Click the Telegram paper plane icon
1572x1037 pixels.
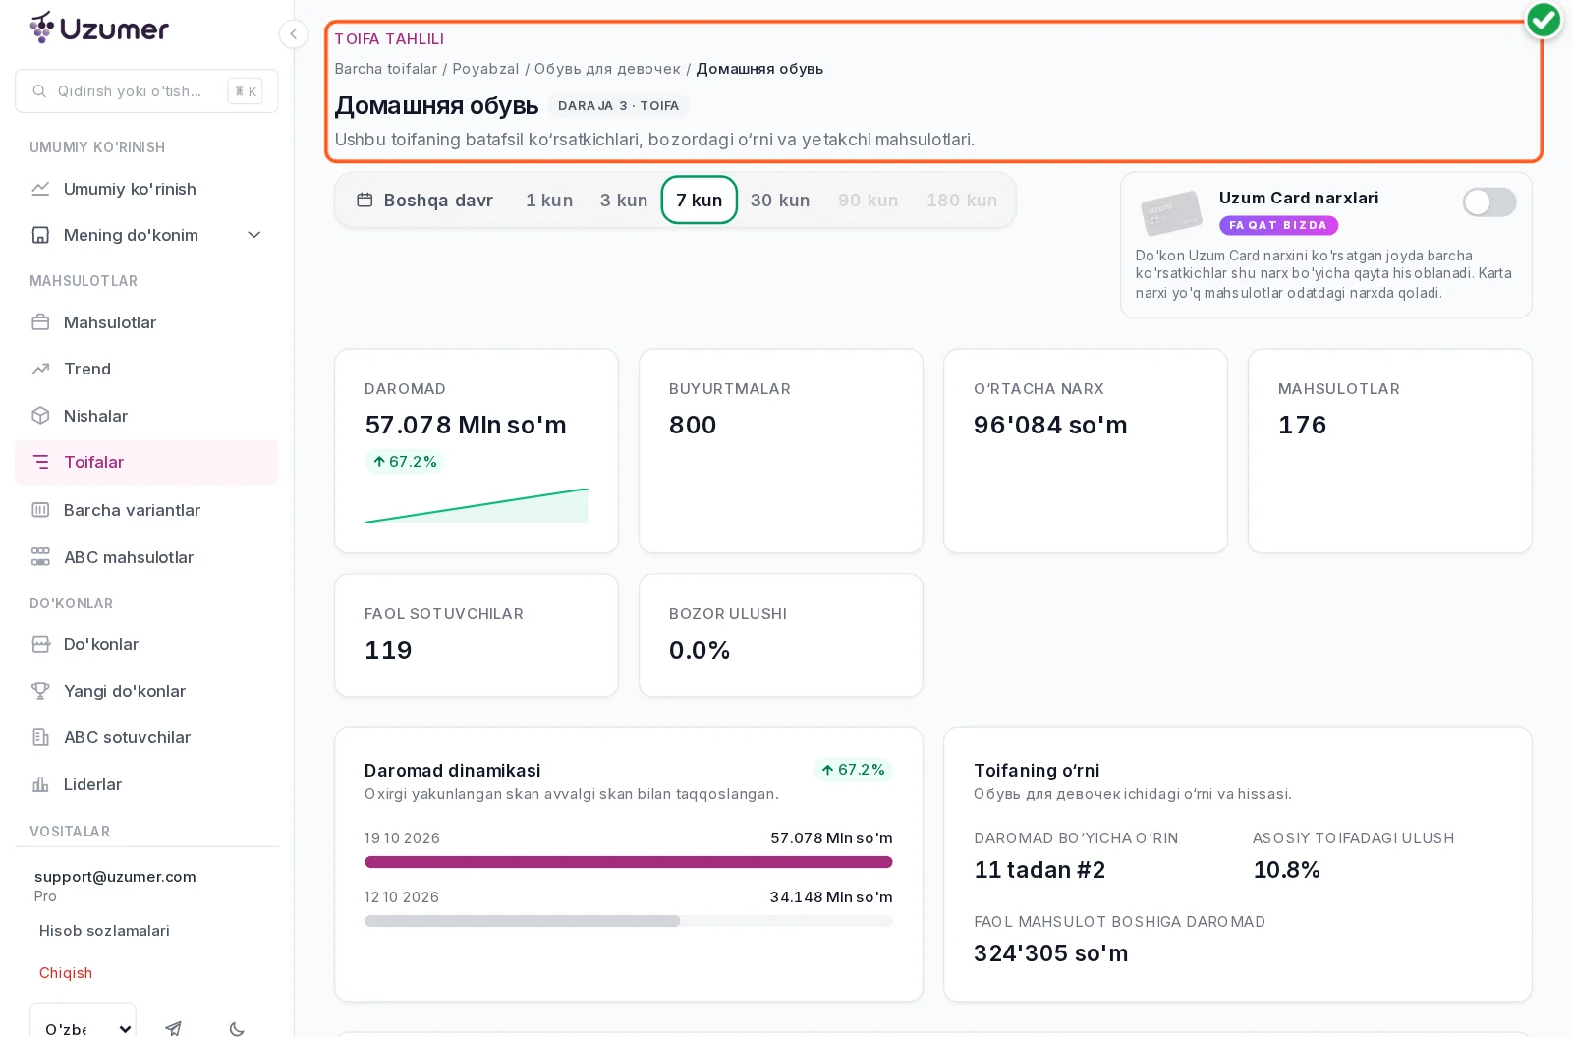pyautogui.click(x=174, y=1028)
